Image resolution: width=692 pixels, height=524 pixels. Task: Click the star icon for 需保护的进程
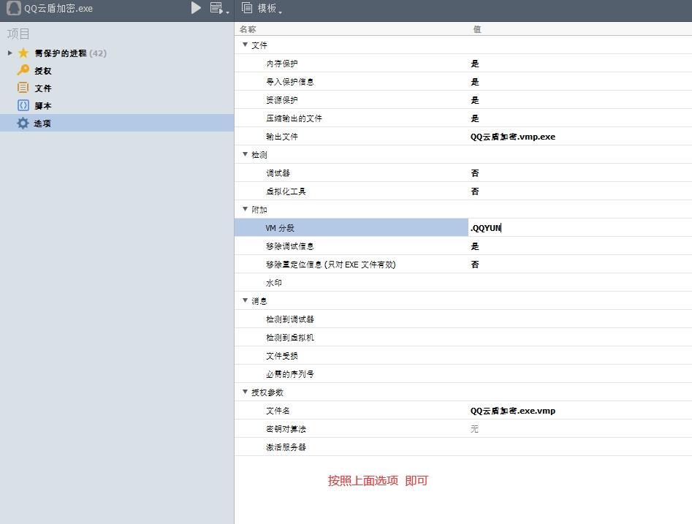(23, 53)
